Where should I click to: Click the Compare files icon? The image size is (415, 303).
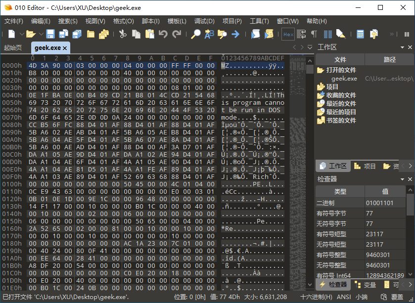coord(374,34)
